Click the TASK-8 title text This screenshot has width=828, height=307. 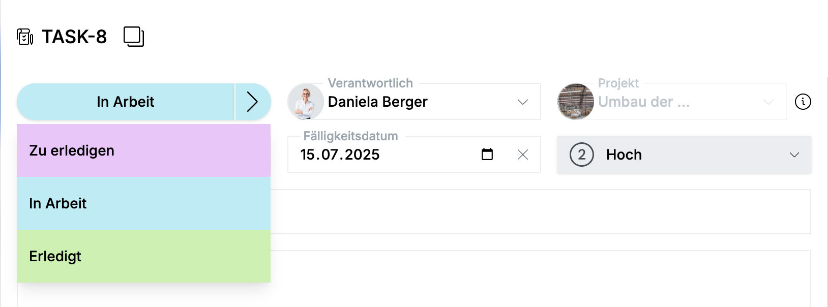click(x=74, y=37)
